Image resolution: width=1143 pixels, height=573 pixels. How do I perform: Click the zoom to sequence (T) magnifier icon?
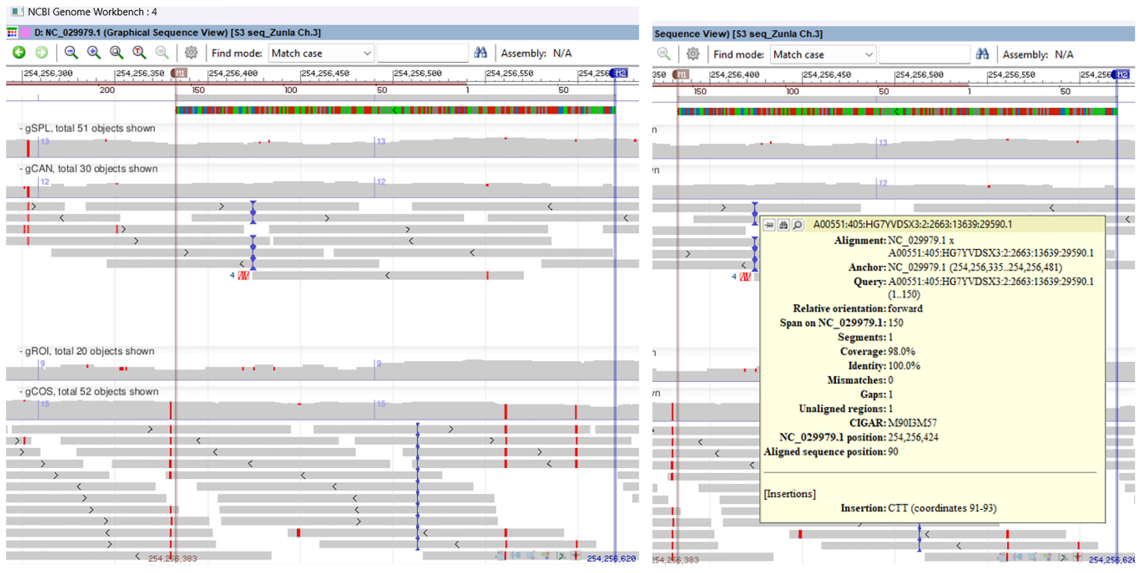[x=139, y=52]
